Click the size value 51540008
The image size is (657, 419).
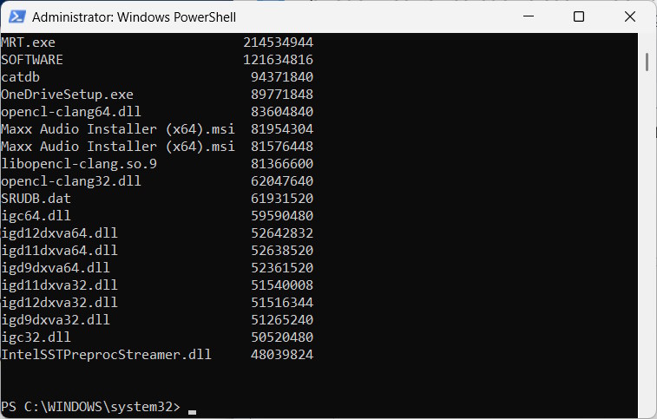(x=282, y=285)
